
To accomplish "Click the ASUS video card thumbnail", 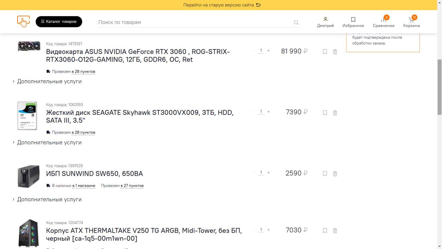I will click(29, 47).
